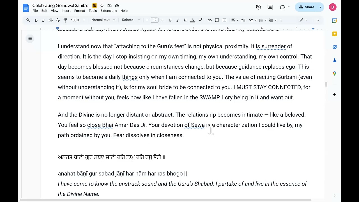Viewport: 359px width, 202px height.
Task: Open the text alignment dropdown
Action: [235, 20]
